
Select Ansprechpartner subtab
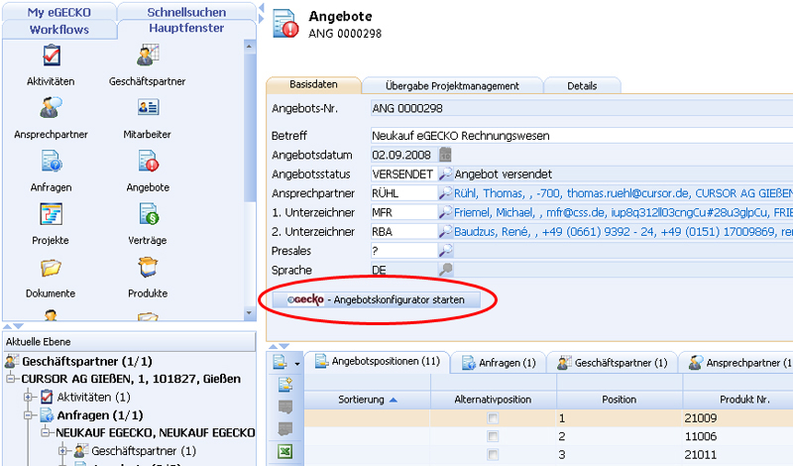(736, 363)
